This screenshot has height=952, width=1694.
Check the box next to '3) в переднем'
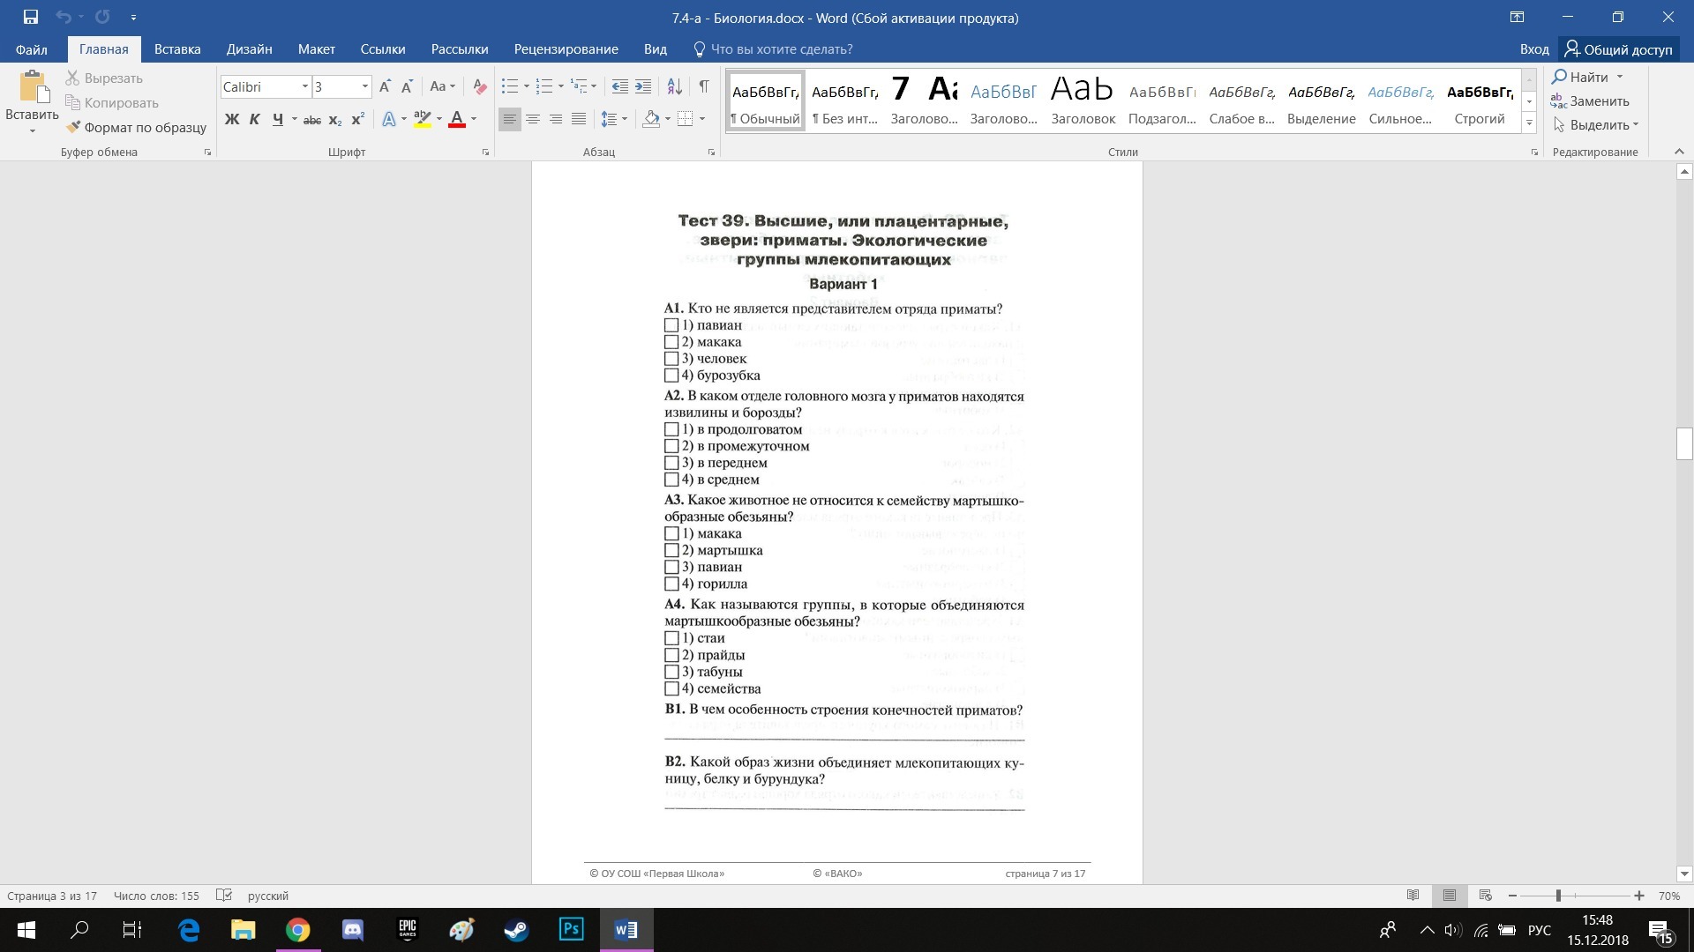tap(671, 463)
